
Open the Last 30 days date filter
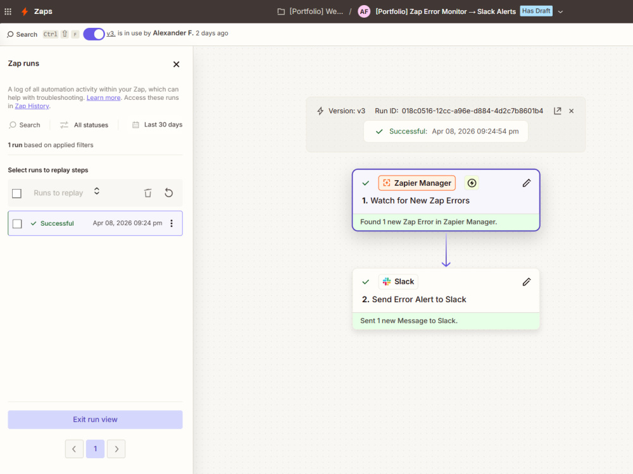click(157, 125)
